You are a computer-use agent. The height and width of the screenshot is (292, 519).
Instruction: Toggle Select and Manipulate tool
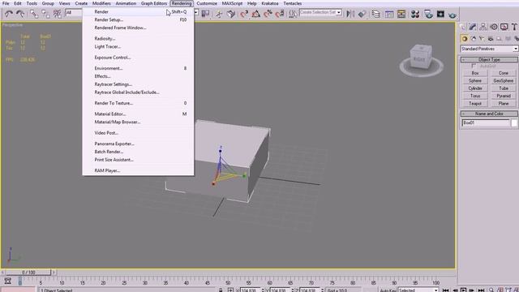click(219, 14)
